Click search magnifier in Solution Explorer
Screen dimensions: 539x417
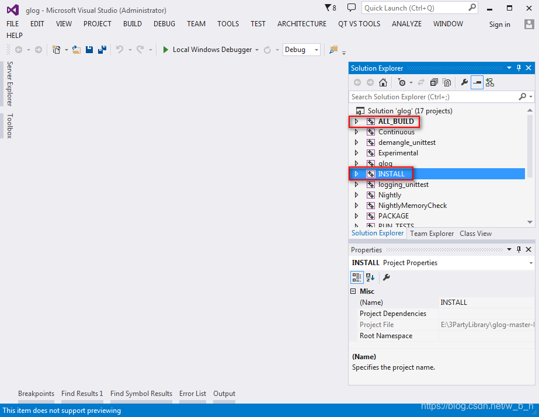(523, 96)
